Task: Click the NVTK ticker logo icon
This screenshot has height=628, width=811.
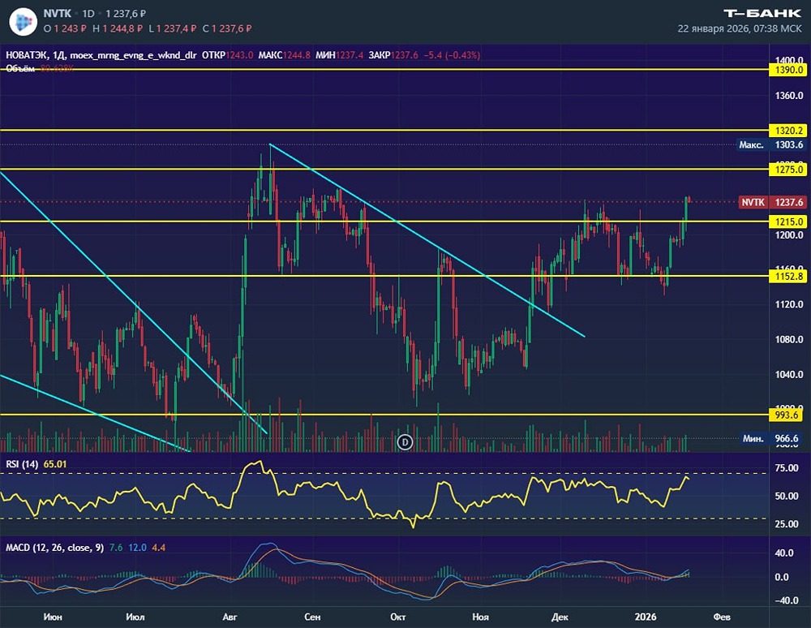Action: point(24,21)
